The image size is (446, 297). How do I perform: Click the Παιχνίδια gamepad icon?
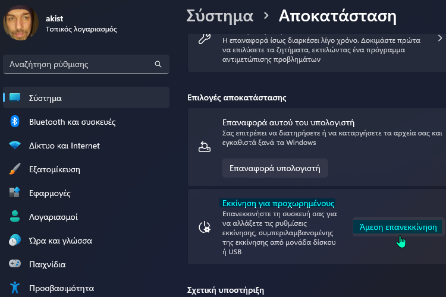[x=15, y=264]
